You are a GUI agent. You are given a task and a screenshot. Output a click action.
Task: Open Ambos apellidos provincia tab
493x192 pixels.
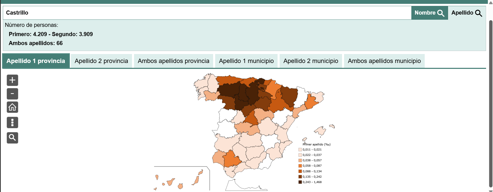[x=173, y=61]
